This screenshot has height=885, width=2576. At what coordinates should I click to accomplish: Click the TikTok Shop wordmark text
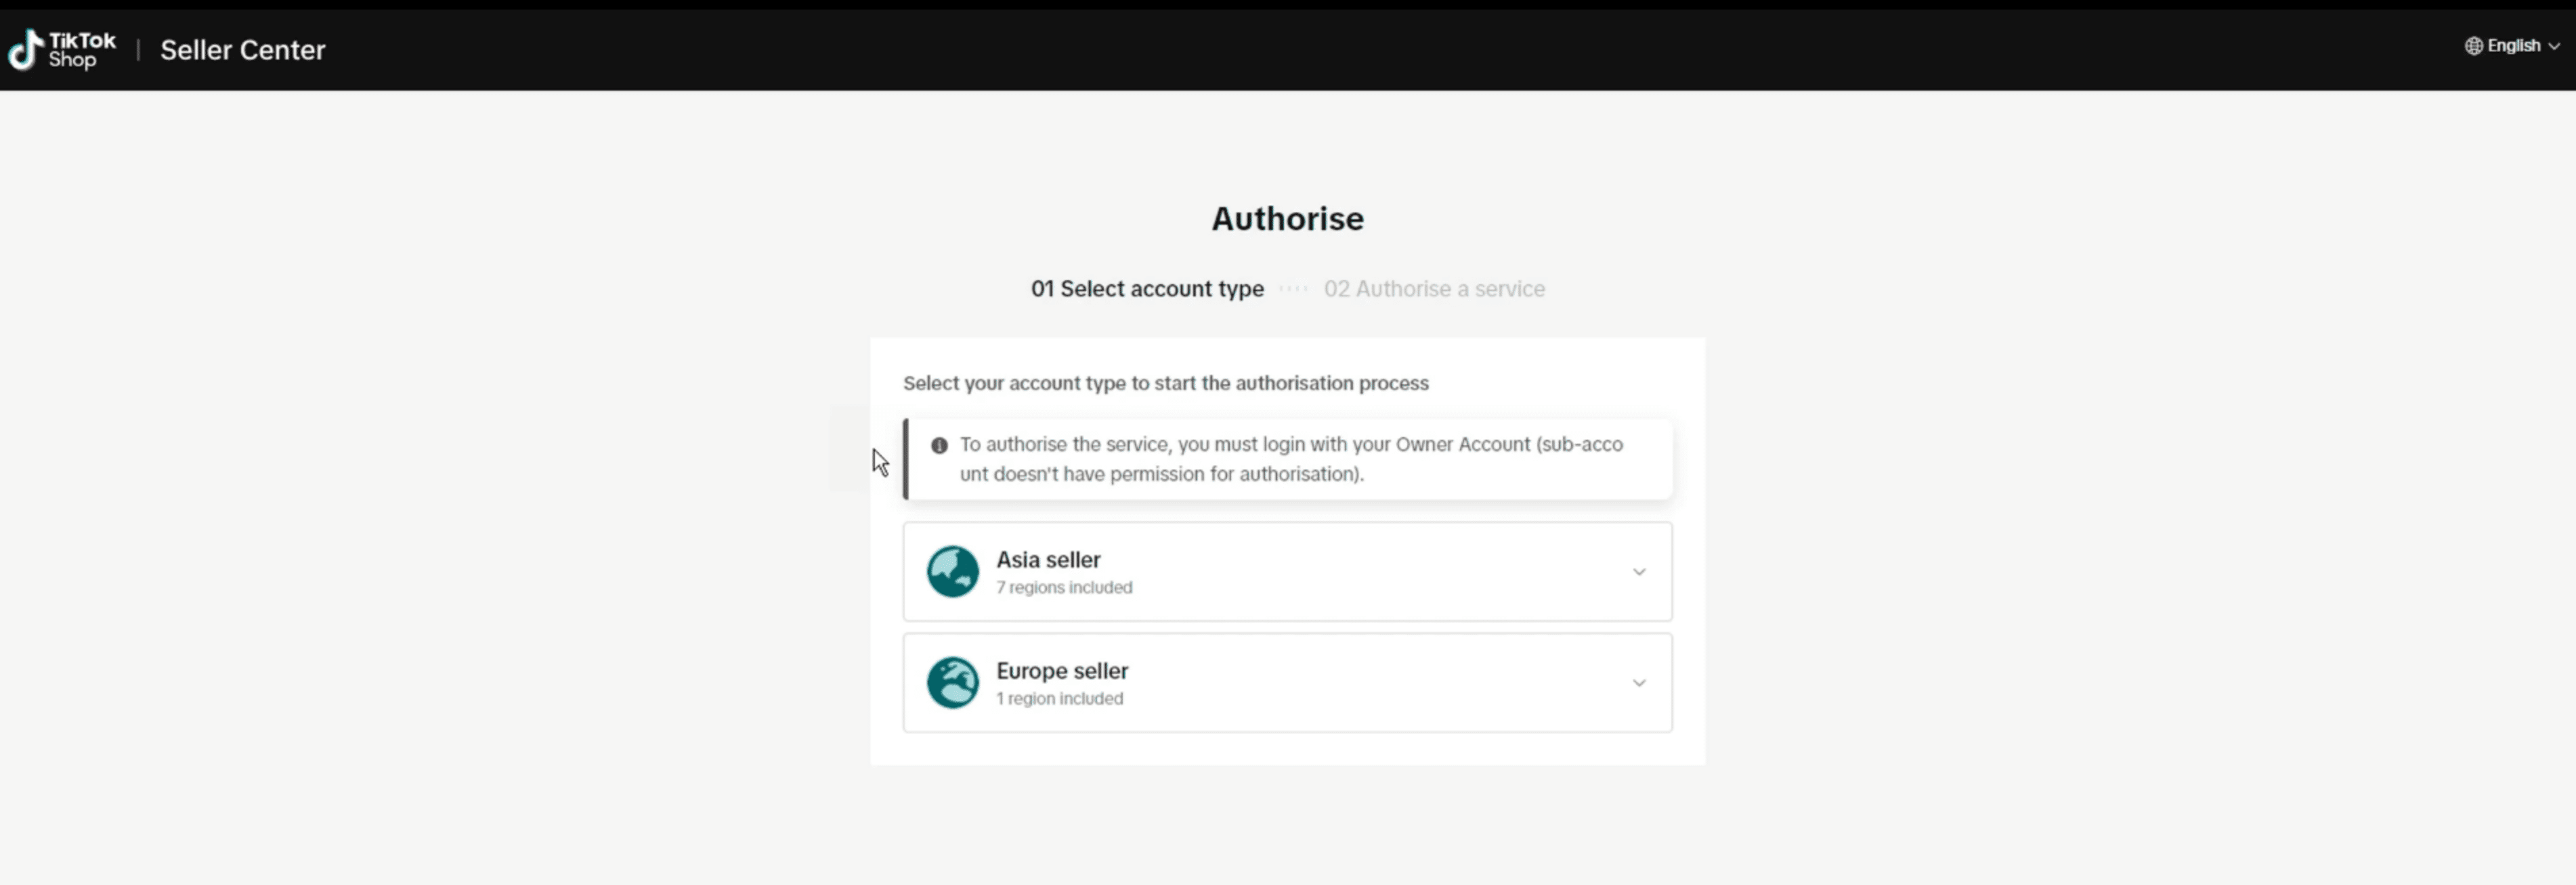[82, 50]
